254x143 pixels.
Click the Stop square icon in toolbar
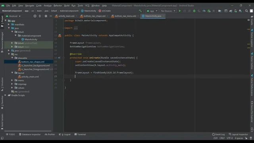(x=214, y=11)
